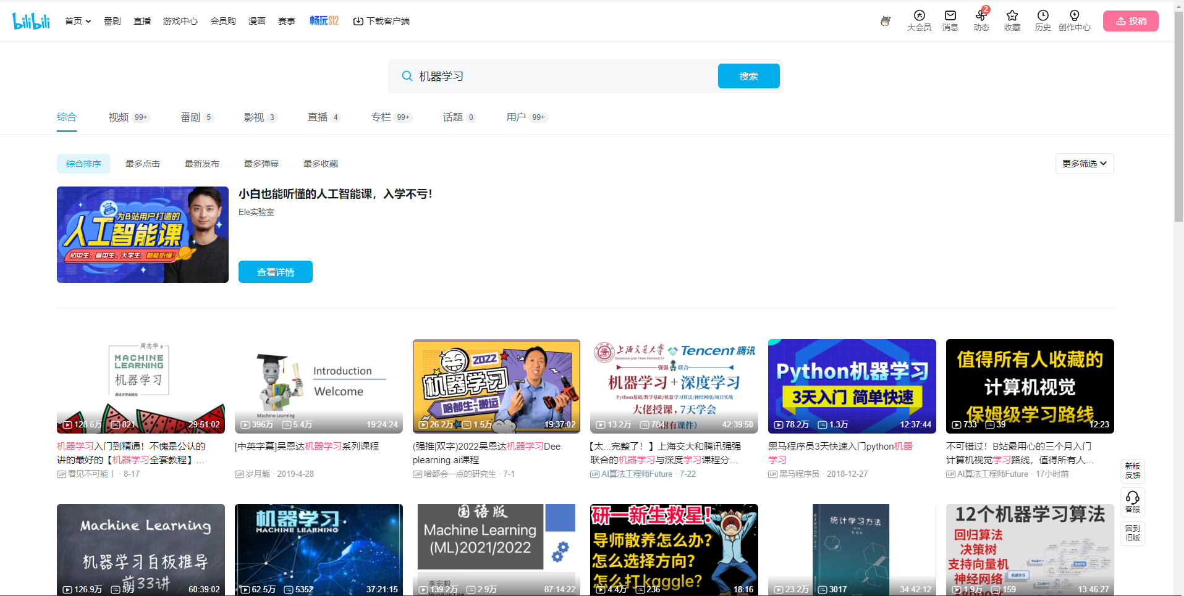1184x596 pixels.
Task: Select the 最多收藏 sort option
Action: 321,164
